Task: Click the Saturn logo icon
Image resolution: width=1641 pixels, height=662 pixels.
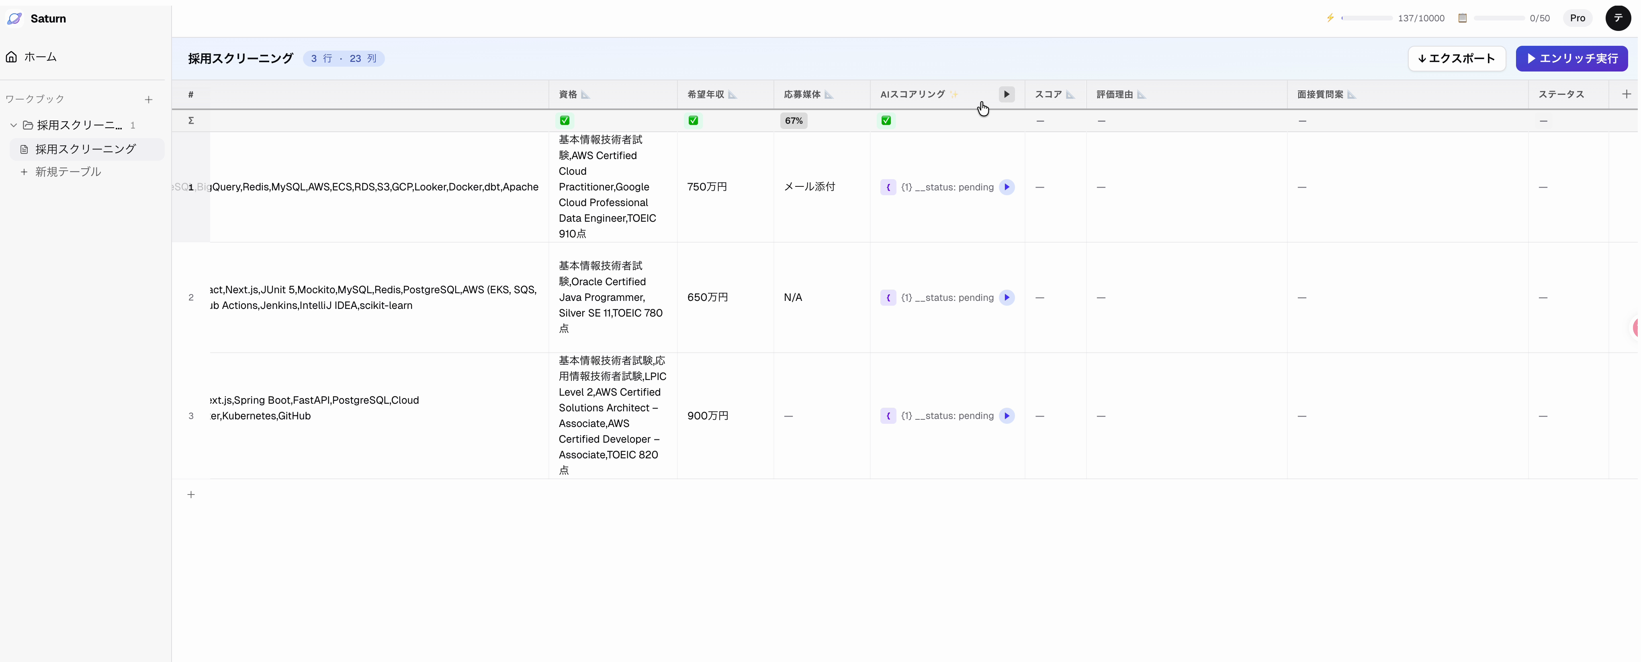Action: tap(14, 18)
